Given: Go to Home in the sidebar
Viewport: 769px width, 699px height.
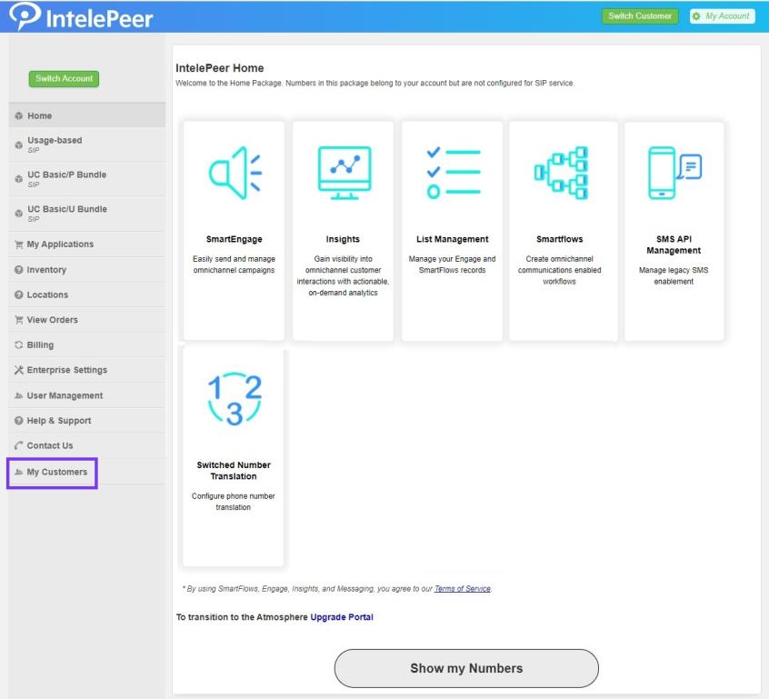Looking at the screenshot, I should (x=86, y=115).
